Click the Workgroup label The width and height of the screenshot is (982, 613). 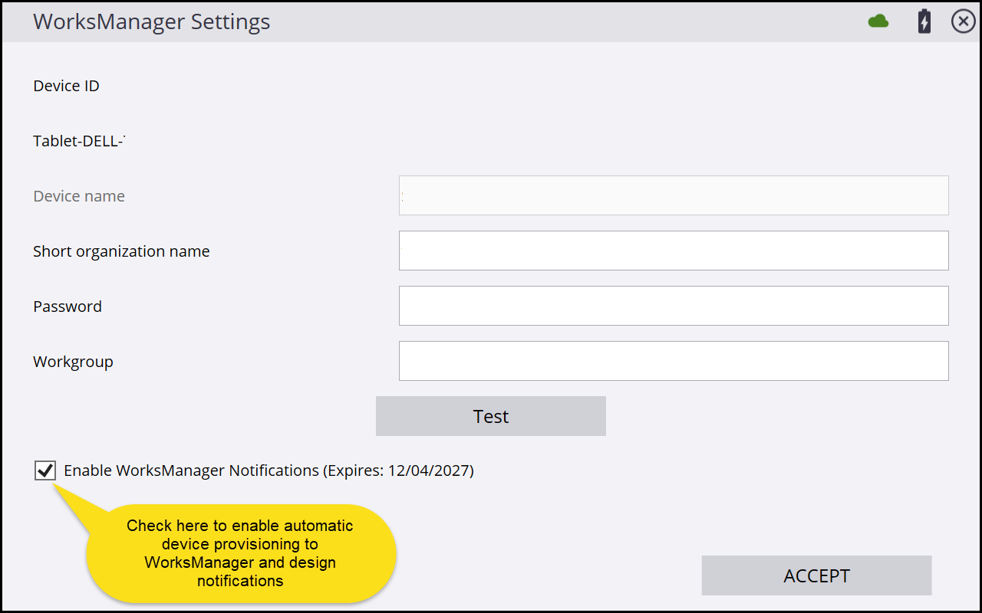coord(73,362)
